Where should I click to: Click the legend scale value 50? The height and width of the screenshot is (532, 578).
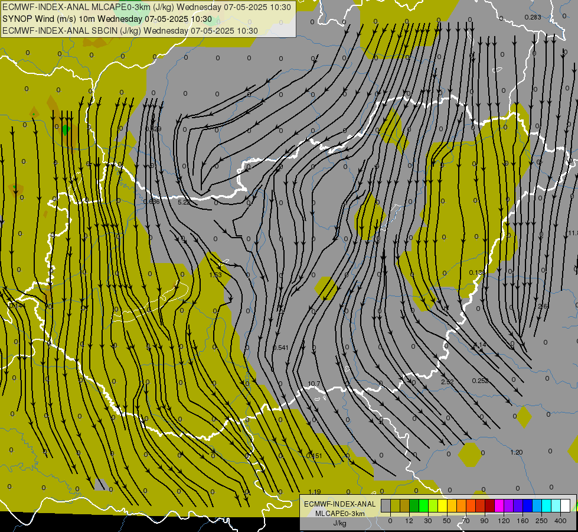pos(447,521)
